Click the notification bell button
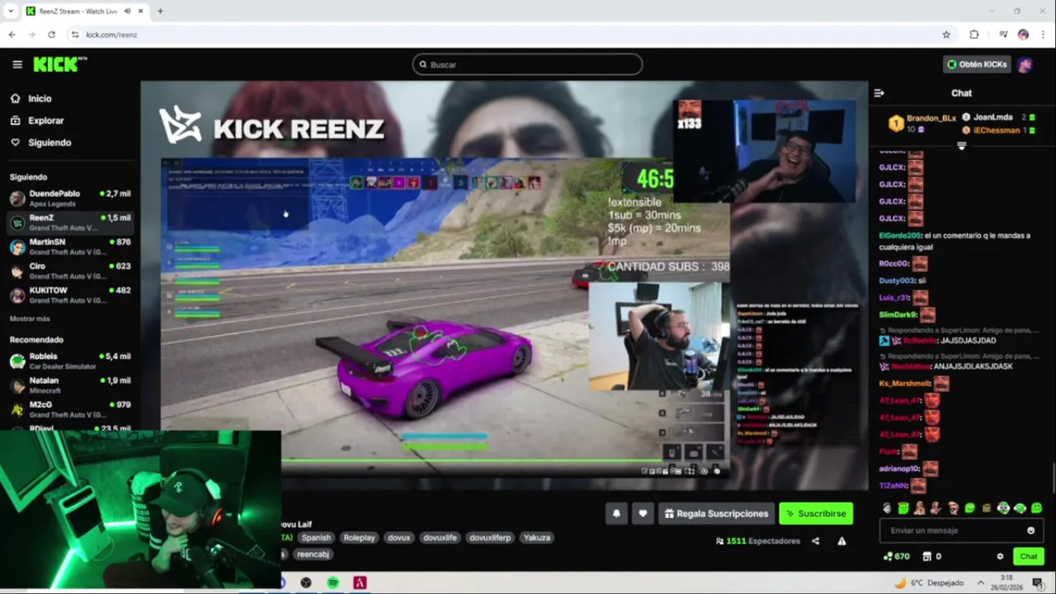 pos(616,513)
